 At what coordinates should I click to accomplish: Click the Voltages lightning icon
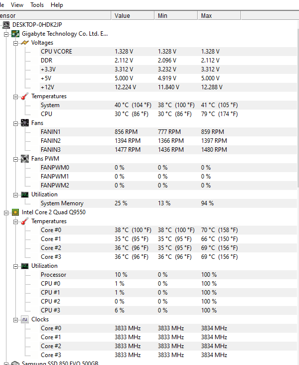click(25, 43)
